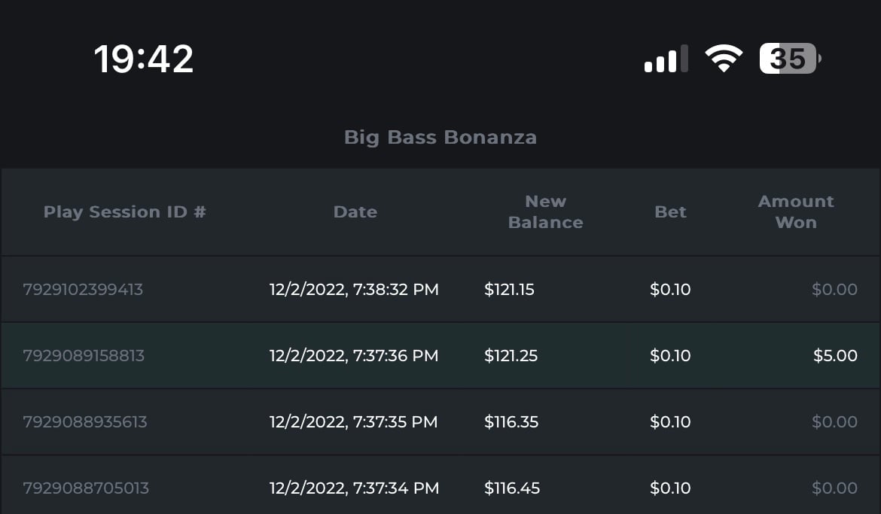This screenshot has width=881, height=514.
Task: Tap the battery level indicator
Action: (x=789, y=59)
